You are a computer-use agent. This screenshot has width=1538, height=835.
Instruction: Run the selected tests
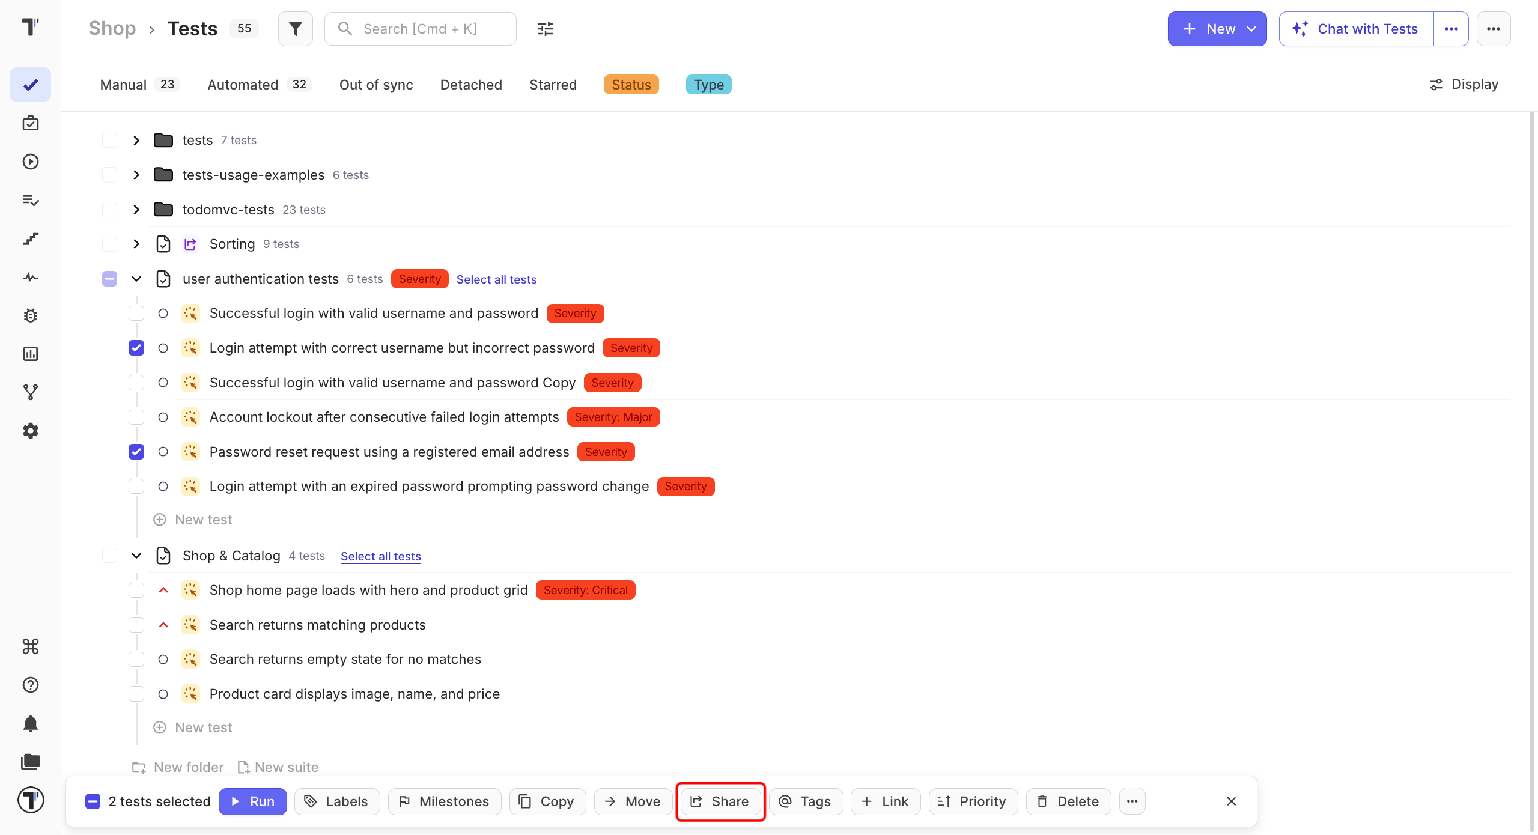(253, 801)
